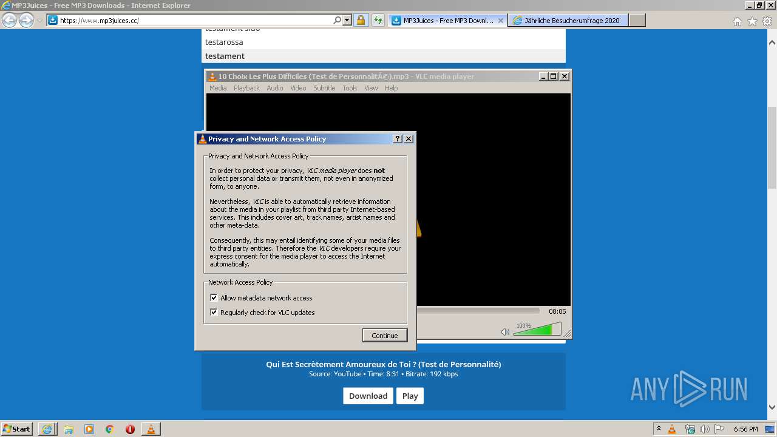The height and width of the screenshot is (437, 777).
Task: Click the refresh page icon
Action: 378,20
